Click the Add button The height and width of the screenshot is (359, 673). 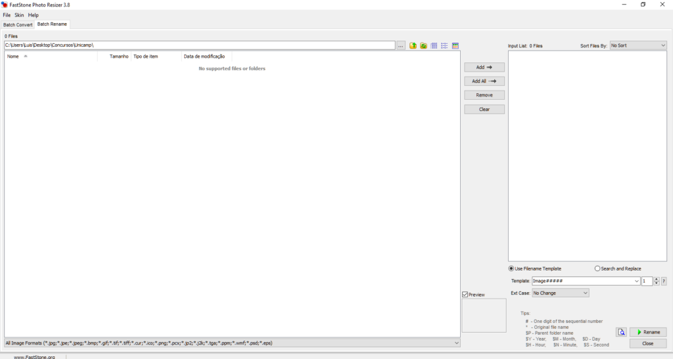coord(484,67)
